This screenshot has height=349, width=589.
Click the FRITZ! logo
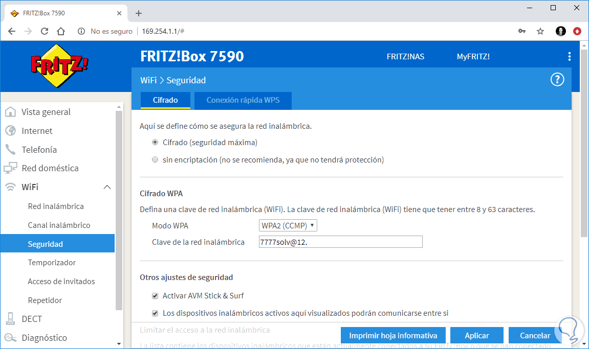(x=59, y=66)
